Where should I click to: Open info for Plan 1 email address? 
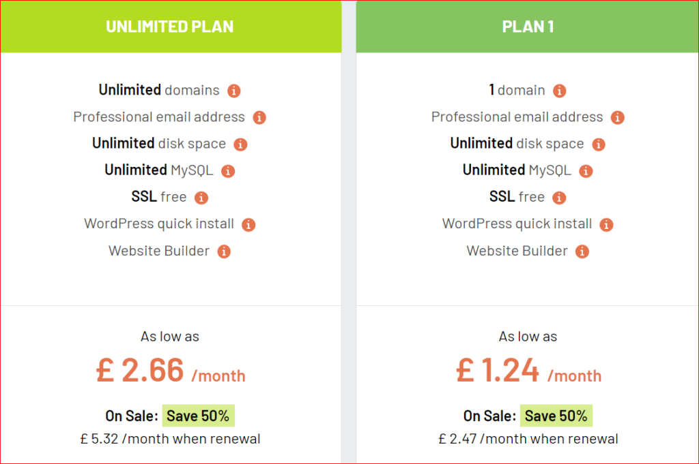[x=618, y=117]
